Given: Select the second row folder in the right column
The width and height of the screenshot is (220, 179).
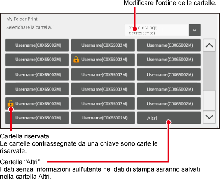Looking at the screenshot, I should [169, 60].
